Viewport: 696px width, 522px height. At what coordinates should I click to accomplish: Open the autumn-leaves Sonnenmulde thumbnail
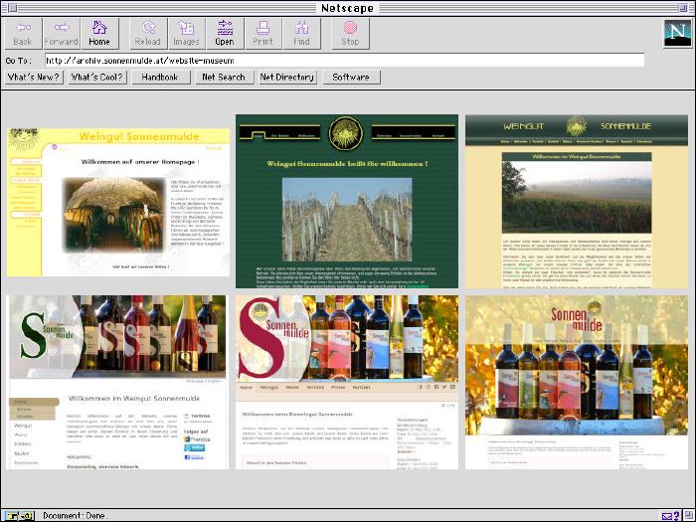coord(576,382)
